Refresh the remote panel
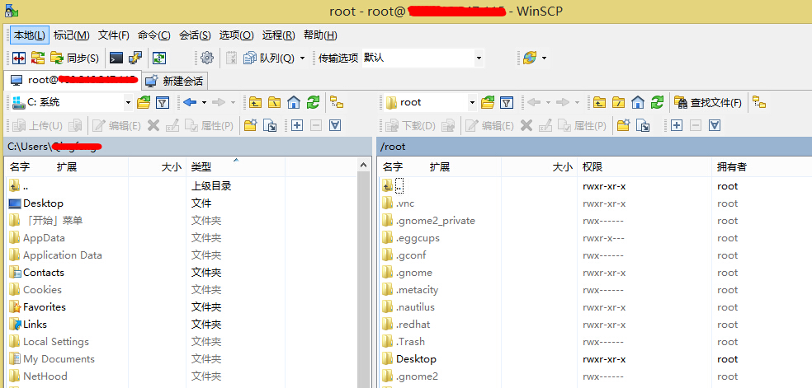This screenshot has height=388, width=812. click(657, 102)
